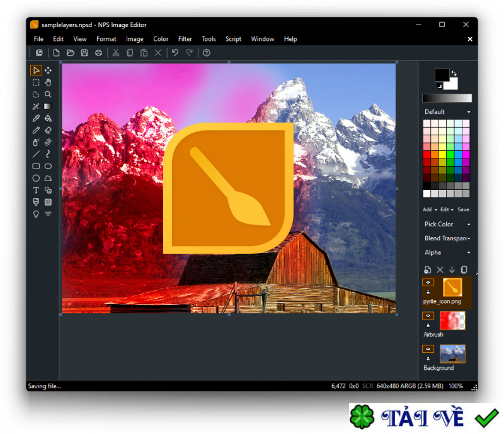The width and height of the screenshot is (504, 434).
Task: Duplicate the layer with the copy icon
Action: [x=464, y=270]
